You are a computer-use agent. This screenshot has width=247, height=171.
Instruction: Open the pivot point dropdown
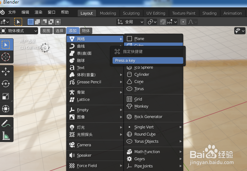point(152,22)
